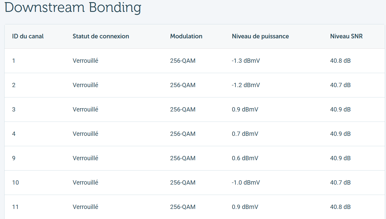Click the Modulation column header
This screenshot has width=386, height=219.
(186, 36)
